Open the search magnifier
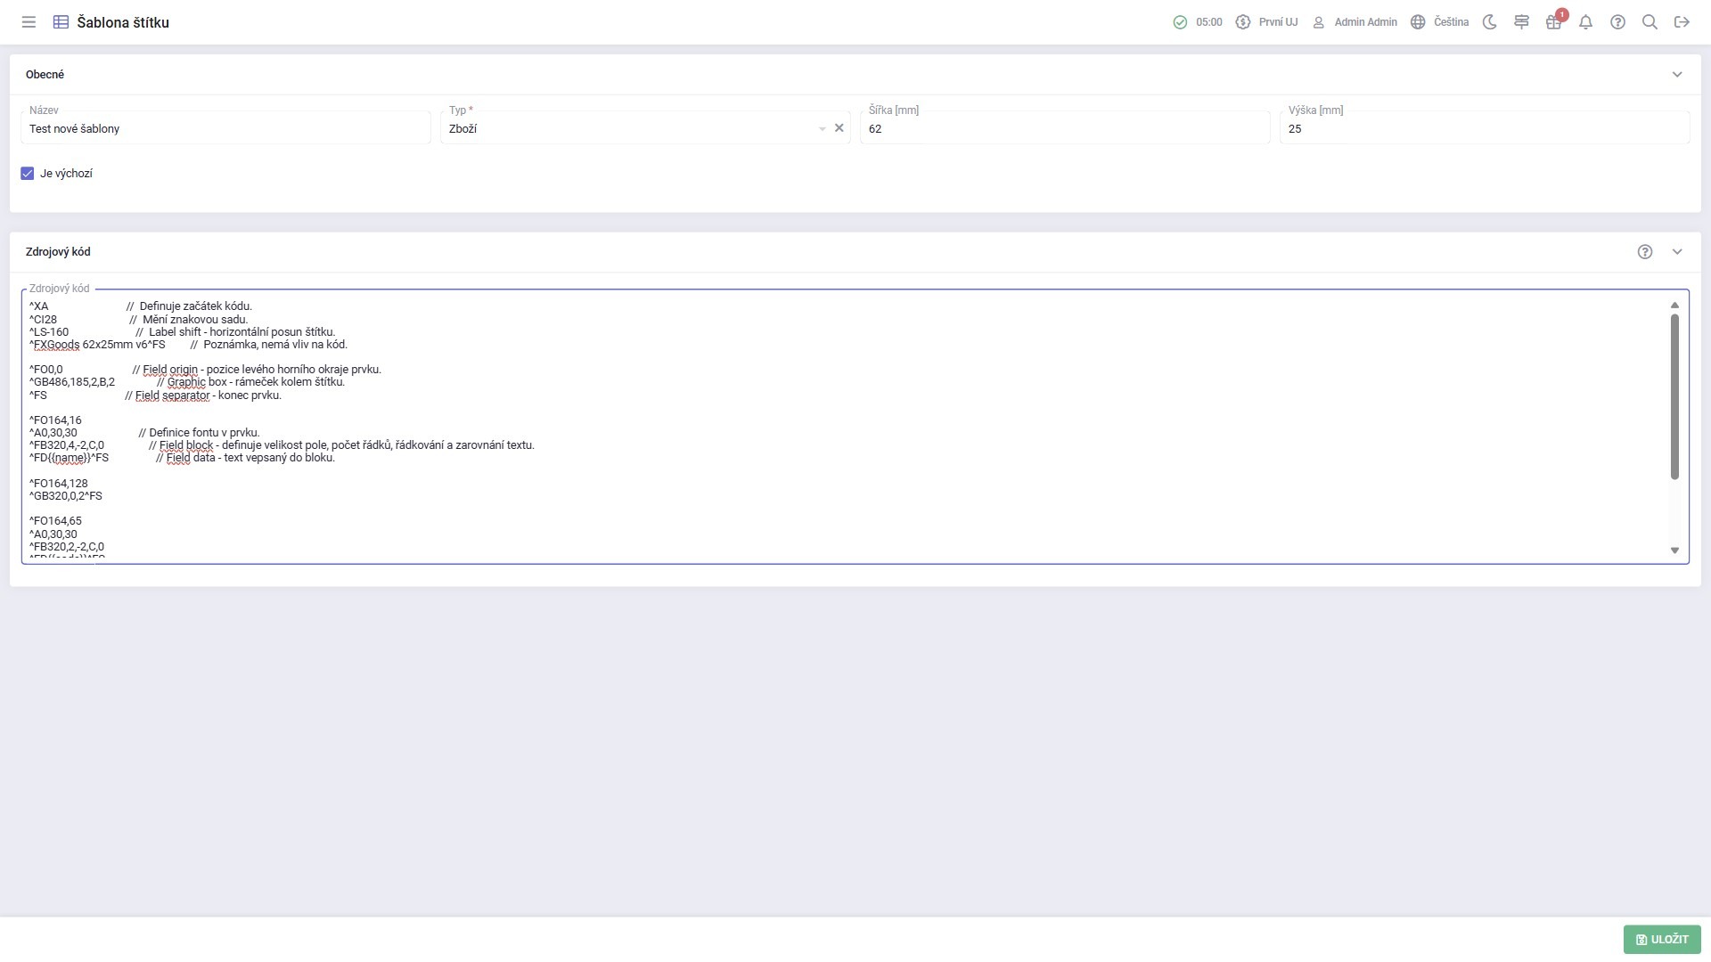 (1650, 22)
